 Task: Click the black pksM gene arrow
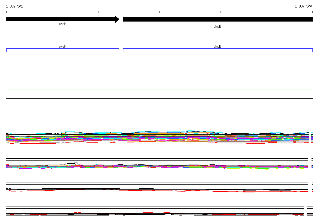63,19
